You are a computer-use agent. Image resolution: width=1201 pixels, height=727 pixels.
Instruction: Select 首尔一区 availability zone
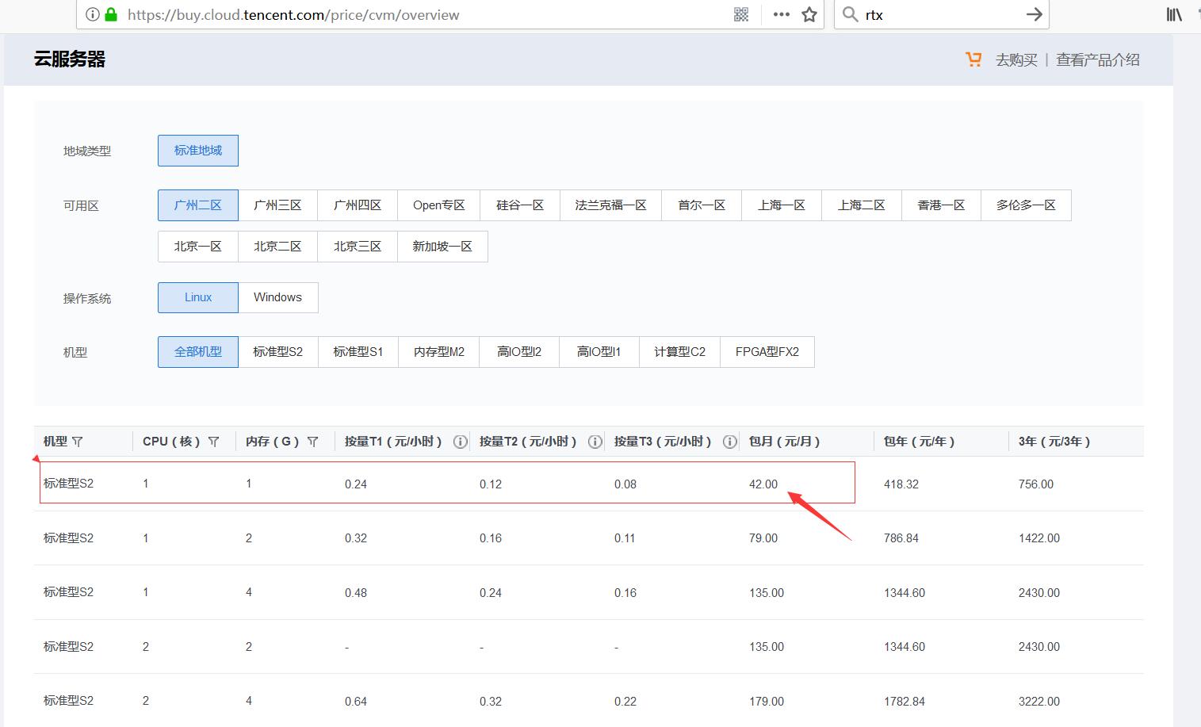(702, 205)
